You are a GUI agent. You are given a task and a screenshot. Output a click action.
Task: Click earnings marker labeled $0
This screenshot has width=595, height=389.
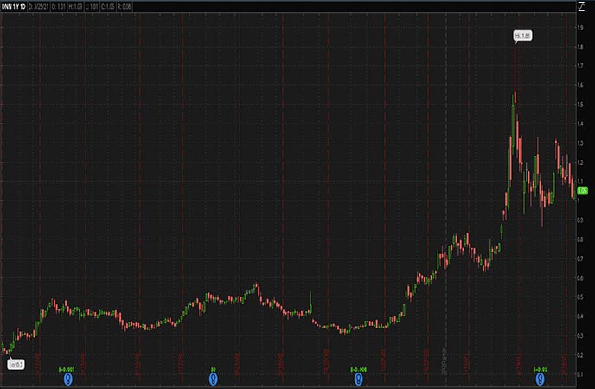click(x=214, y=379)
